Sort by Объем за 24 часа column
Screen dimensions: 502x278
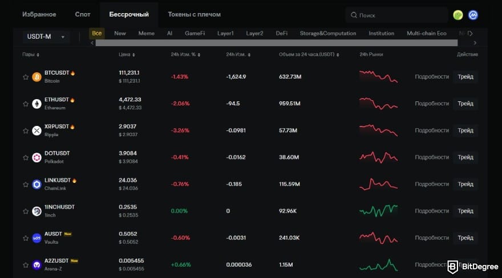pos(309,55)
